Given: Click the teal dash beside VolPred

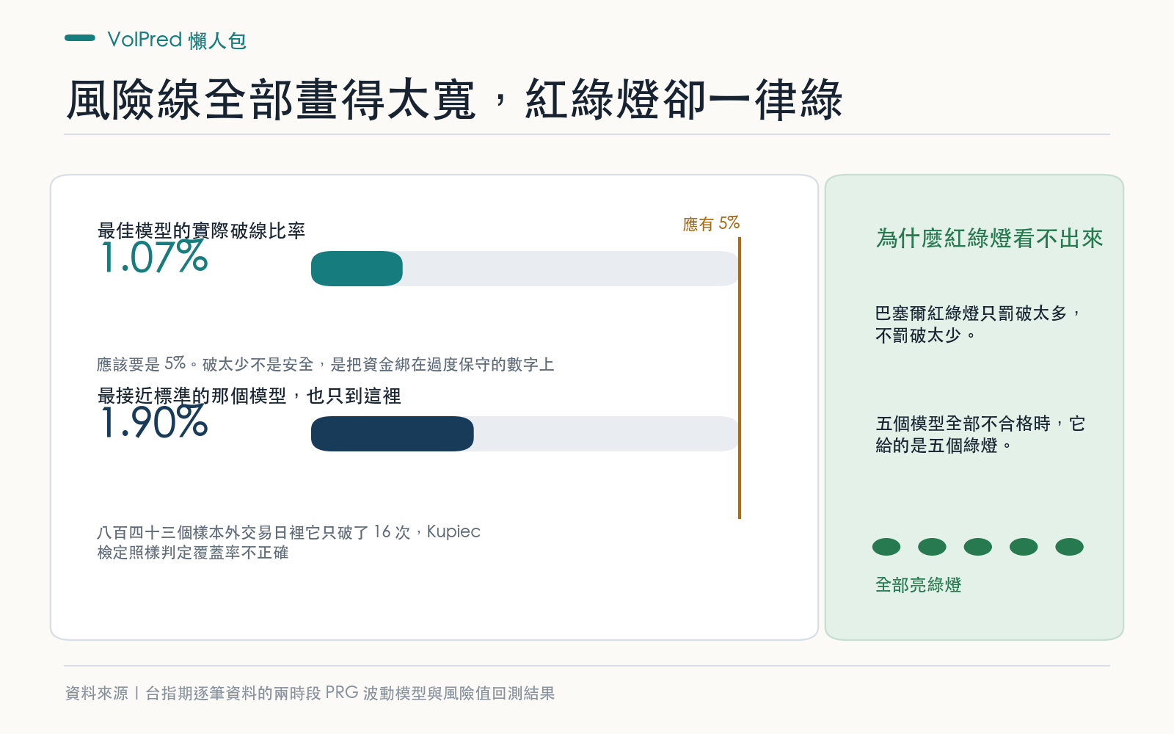Looking at the screenshot, I should click(x=80, y=38).
